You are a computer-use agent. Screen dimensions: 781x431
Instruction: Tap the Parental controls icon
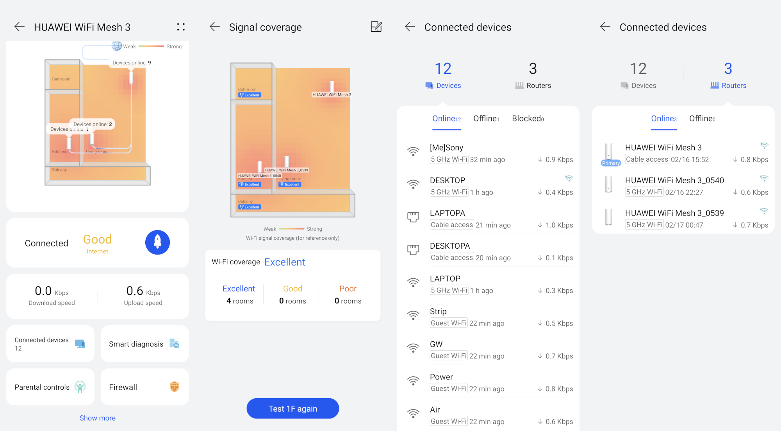click(x=80, y=387)
